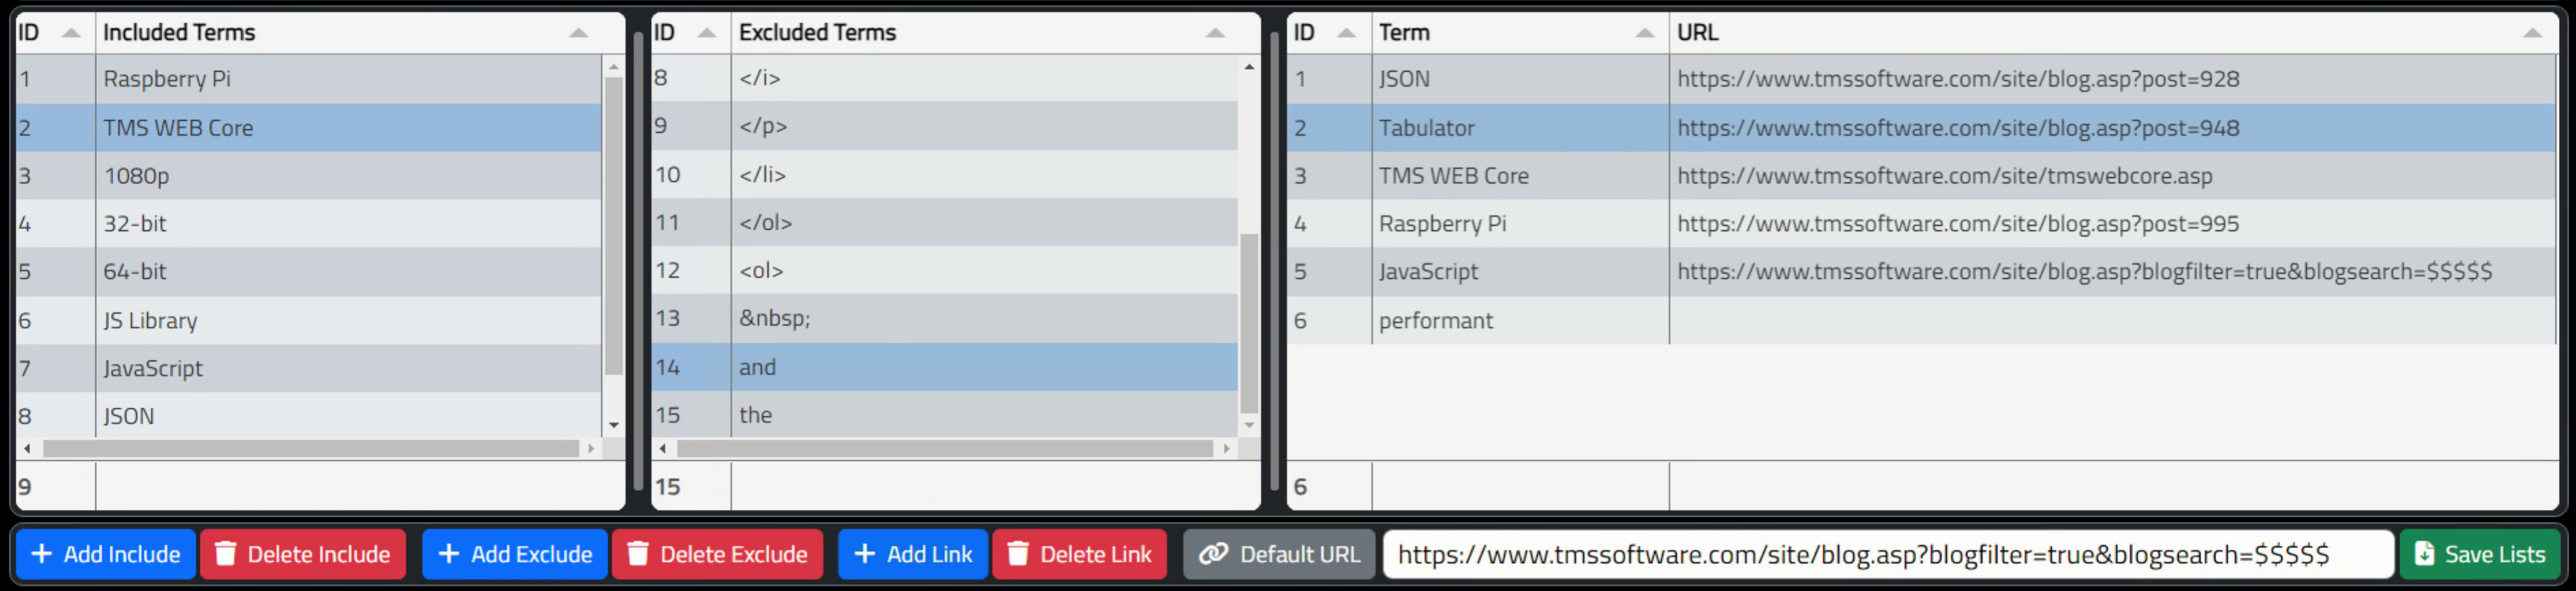Sort Excluded Terms table by ID arrow

[707, 33]
